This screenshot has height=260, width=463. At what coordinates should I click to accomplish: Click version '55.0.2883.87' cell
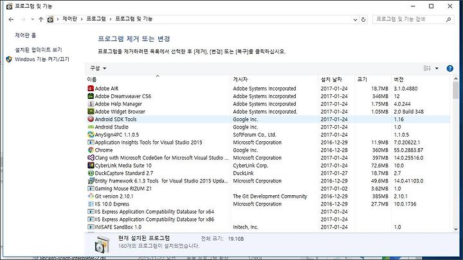[x=408, y=150]
